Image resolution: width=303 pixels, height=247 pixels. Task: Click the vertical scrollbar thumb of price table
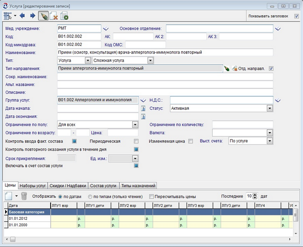[296, 215]
